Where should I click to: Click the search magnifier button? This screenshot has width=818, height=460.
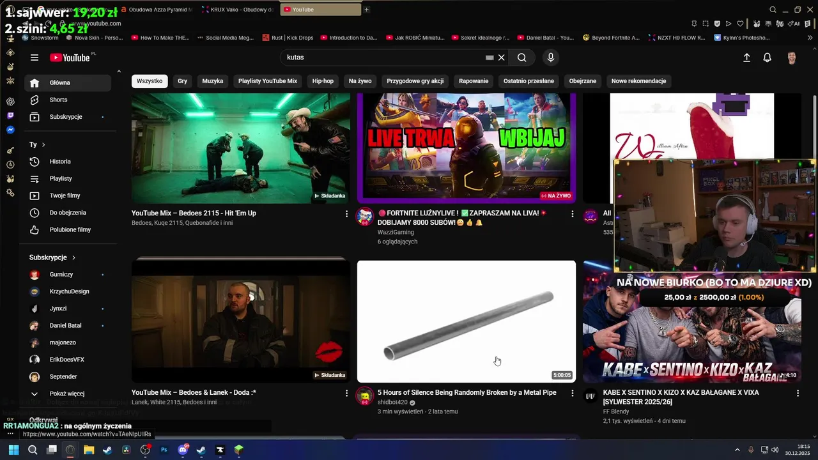tap(522, 57)
